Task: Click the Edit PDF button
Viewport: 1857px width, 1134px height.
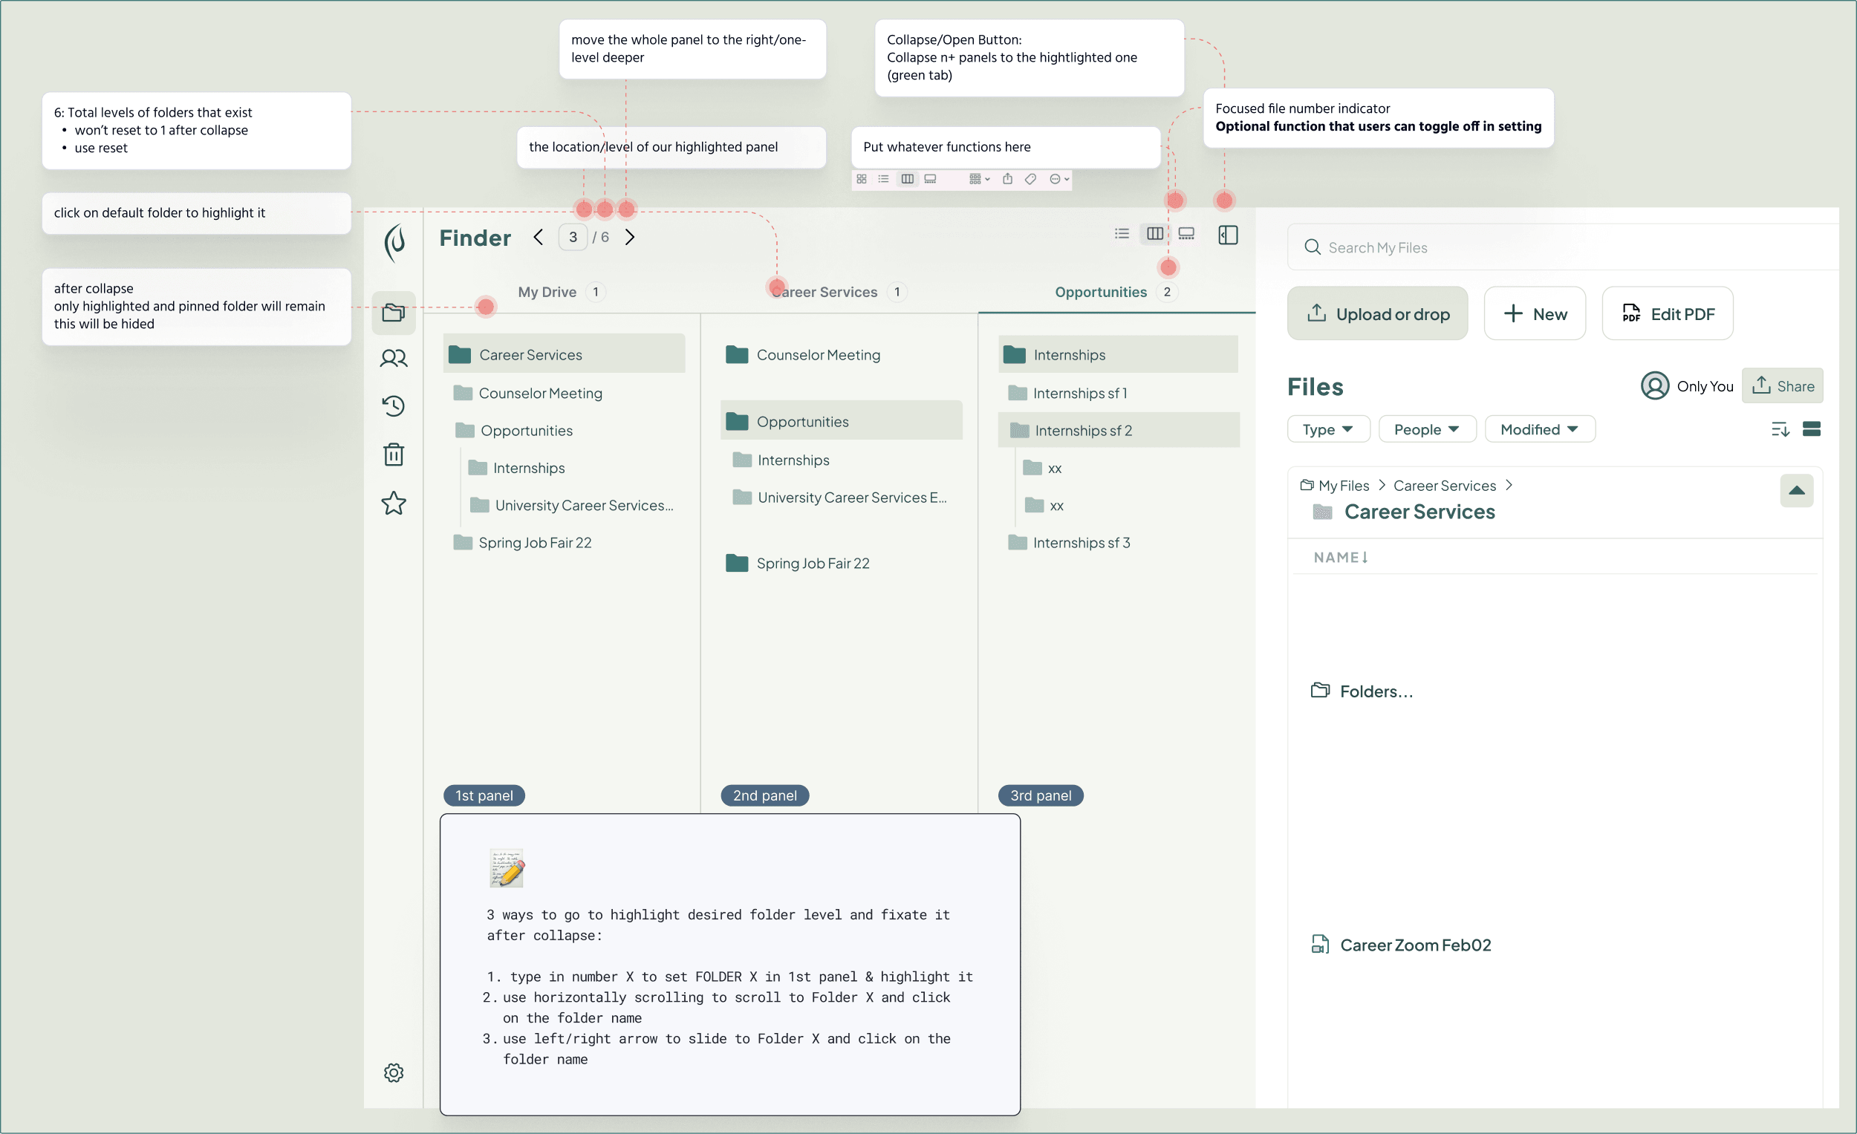Action: 1667,313
